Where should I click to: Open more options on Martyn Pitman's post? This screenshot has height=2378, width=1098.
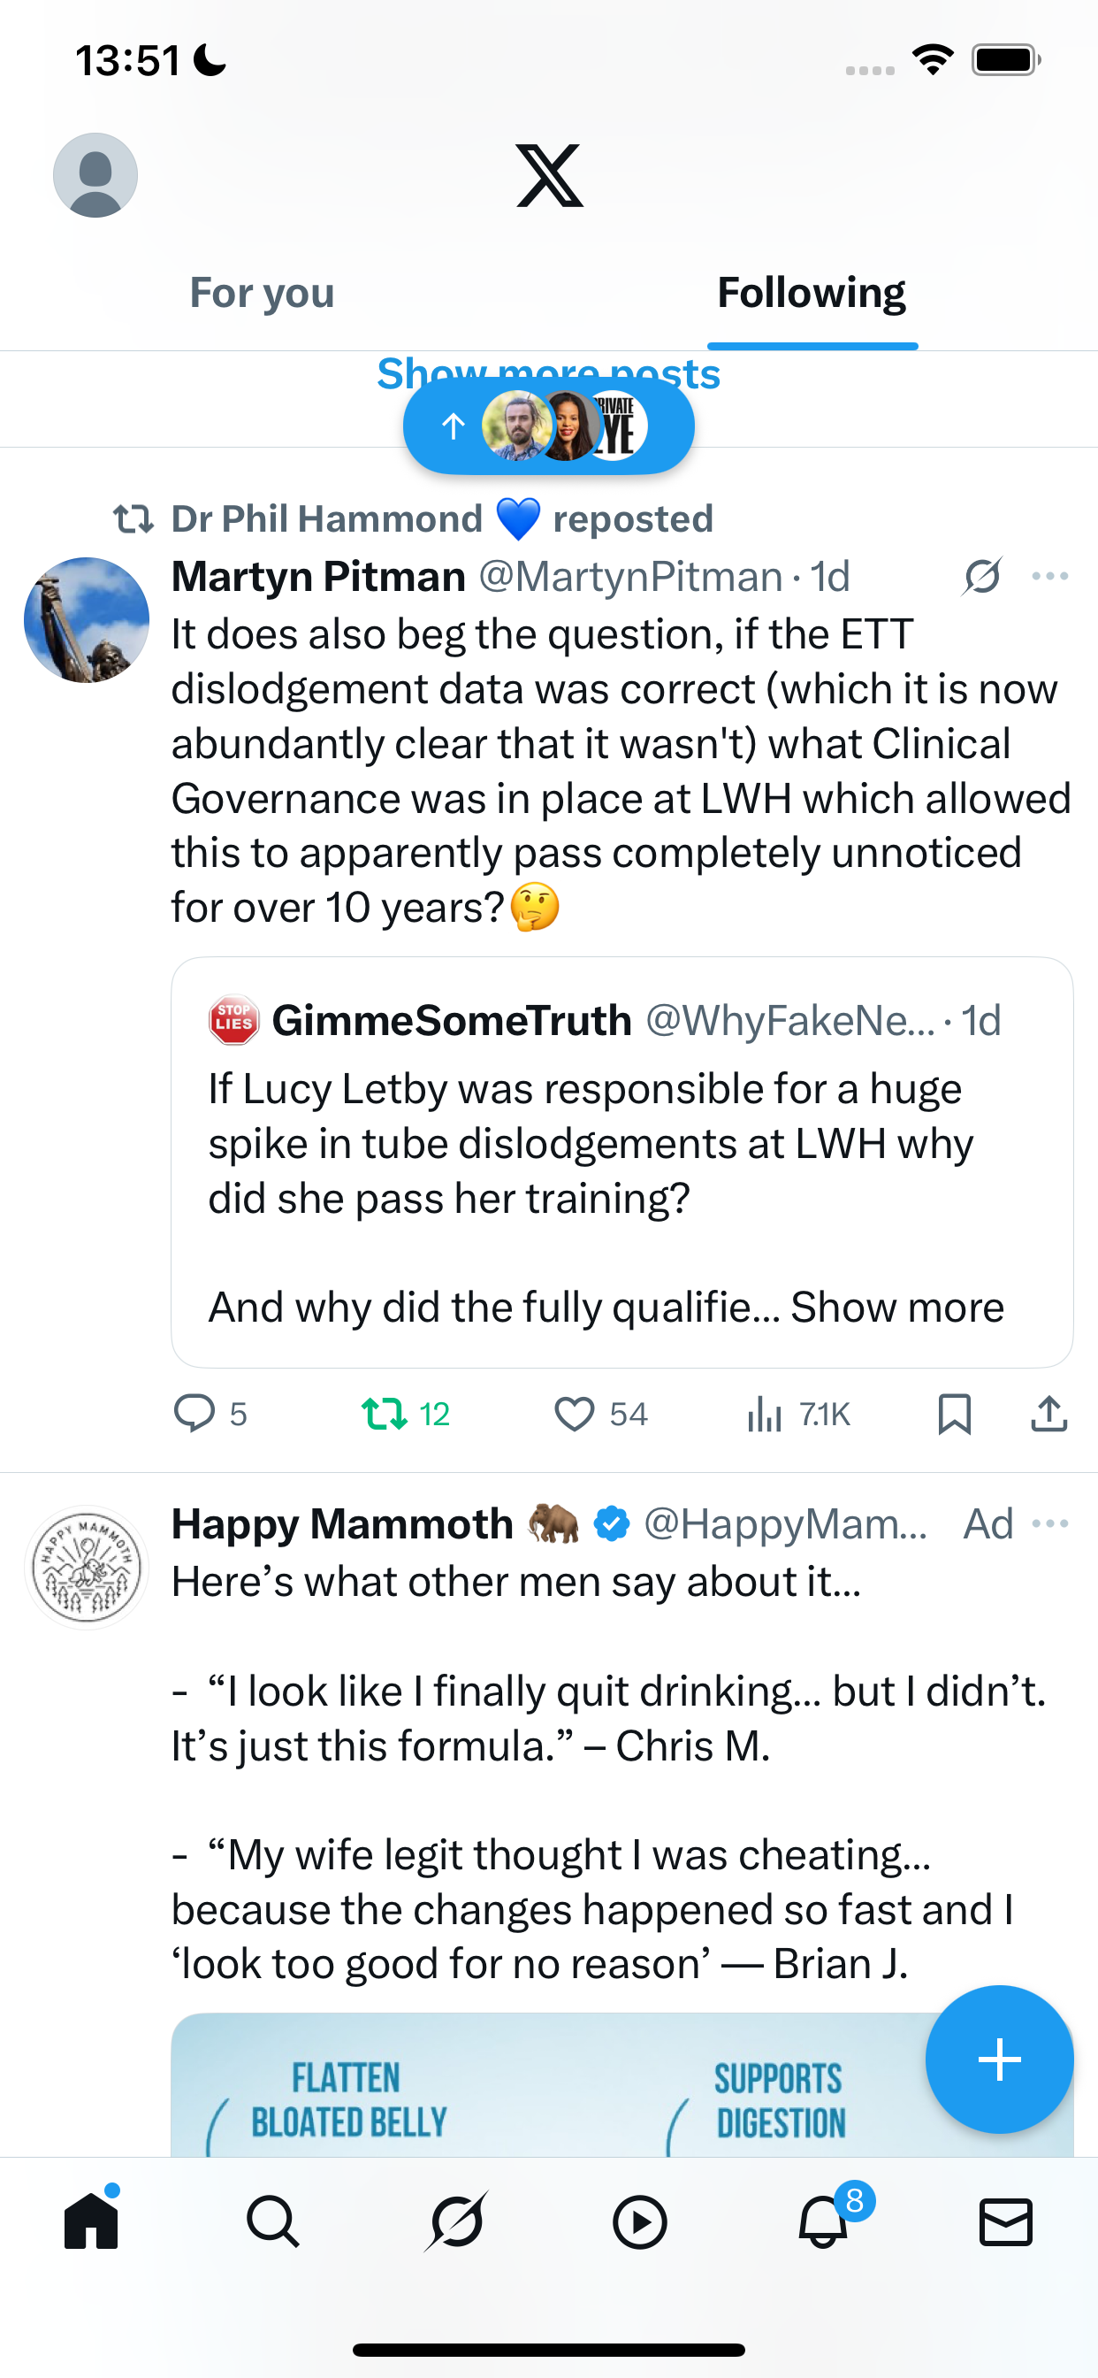1050,577
